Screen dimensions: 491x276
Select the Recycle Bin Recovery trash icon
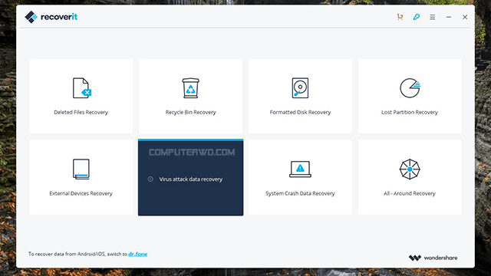coord(190,88)
